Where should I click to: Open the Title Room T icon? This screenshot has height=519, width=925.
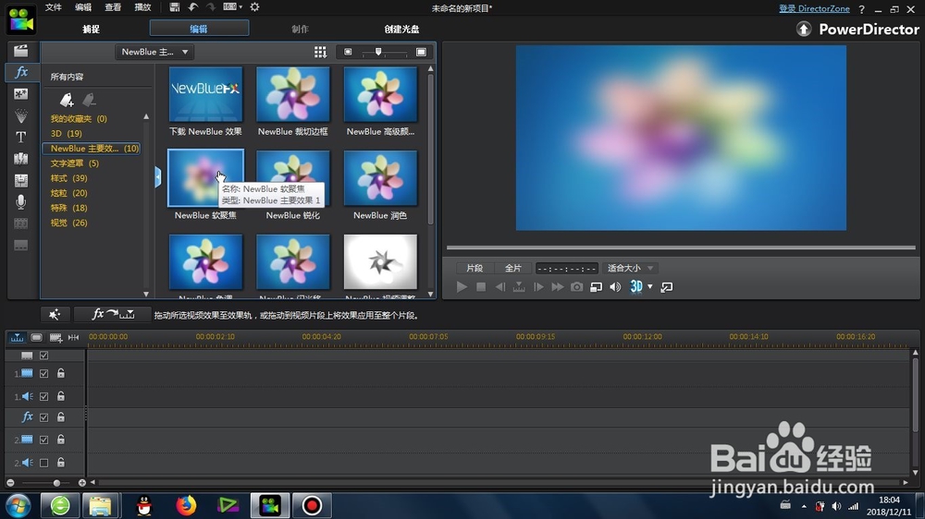[x=20, y=137]
